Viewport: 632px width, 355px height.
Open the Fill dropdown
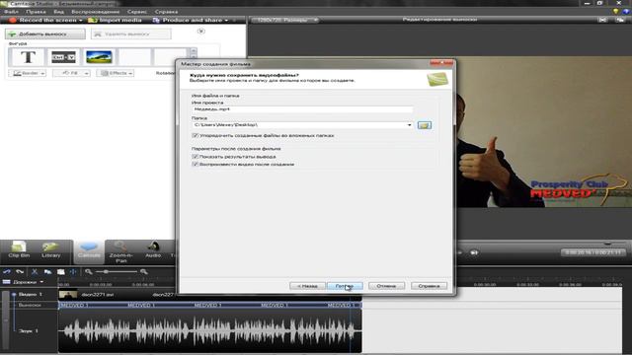71,73
